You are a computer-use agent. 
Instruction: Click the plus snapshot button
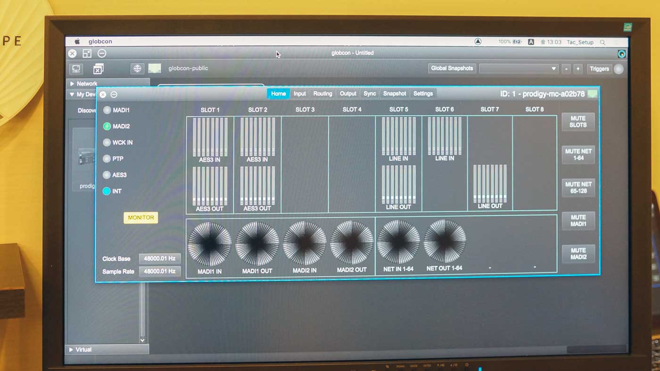tap(578, 69)
